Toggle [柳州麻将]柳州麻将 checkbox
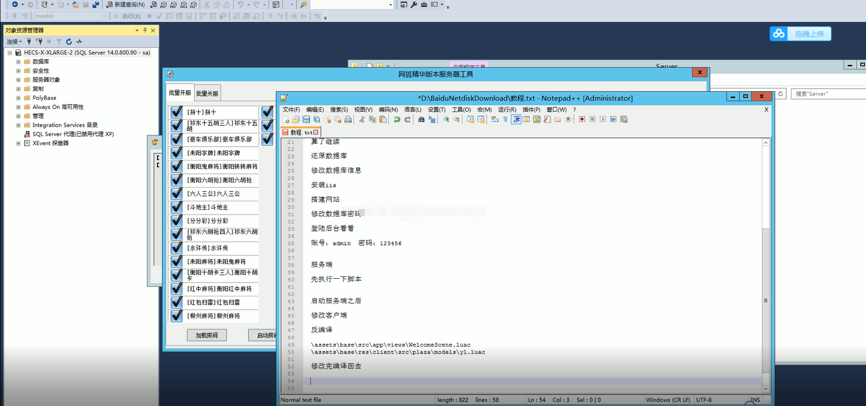866x406 pixels. 176,315
